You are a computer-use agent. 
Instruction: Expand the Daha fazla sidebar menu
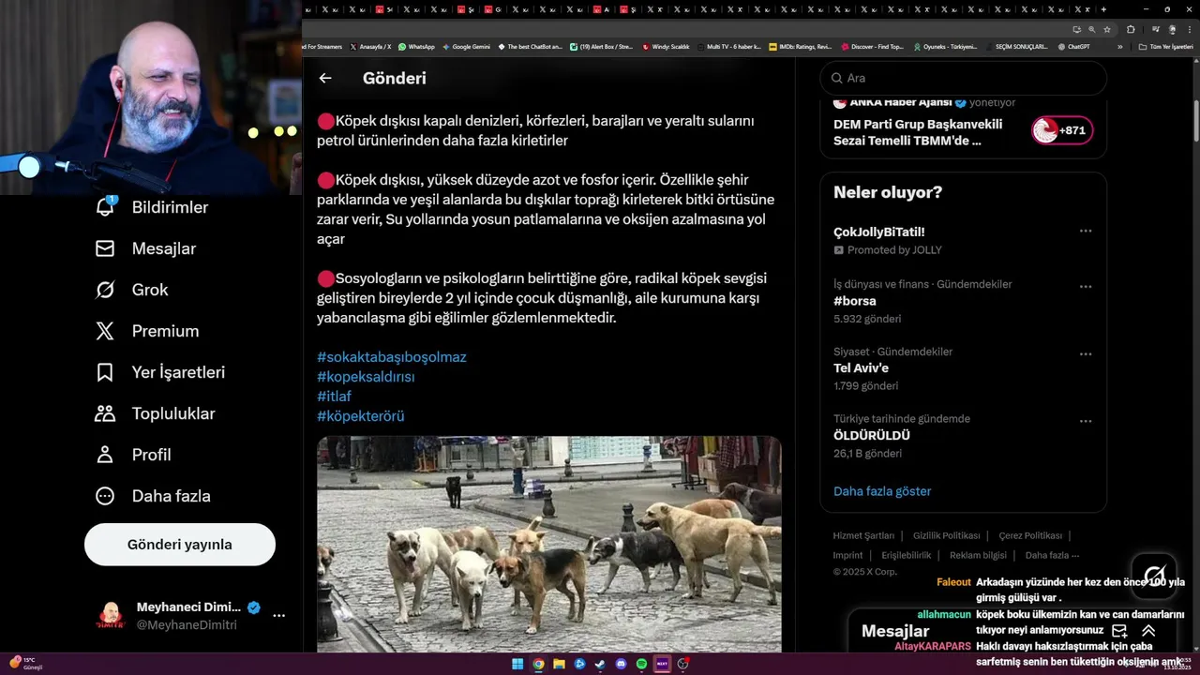tap(153, 496)
